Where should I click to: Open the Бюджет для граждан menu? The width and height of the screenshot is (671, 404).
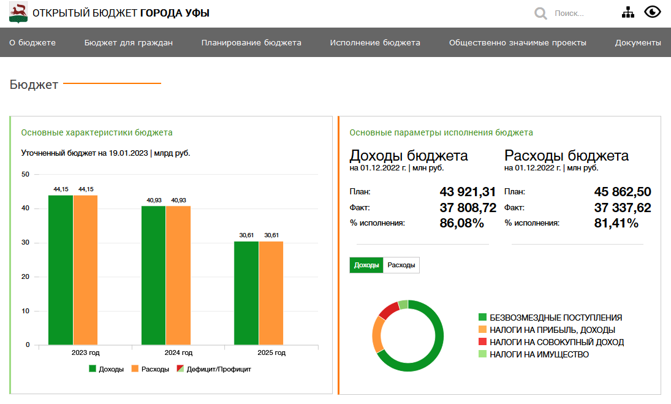pyautogui.click(x=129, y=42)
